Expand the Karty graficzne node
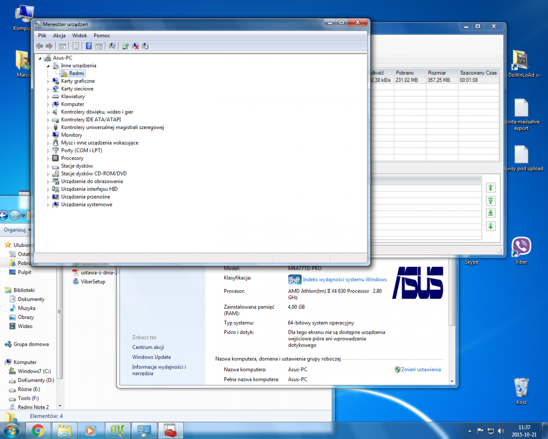Viewport: 548px width, 439px height. (48, 81)
